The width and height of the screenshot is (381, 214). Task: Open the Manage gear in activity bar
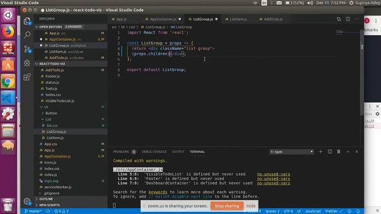pyautogui.click(x=27, y=201)
